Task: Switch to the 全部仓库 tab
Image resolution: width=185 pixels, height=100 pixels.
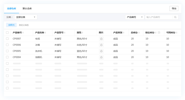Action: [x=11, y=8]
